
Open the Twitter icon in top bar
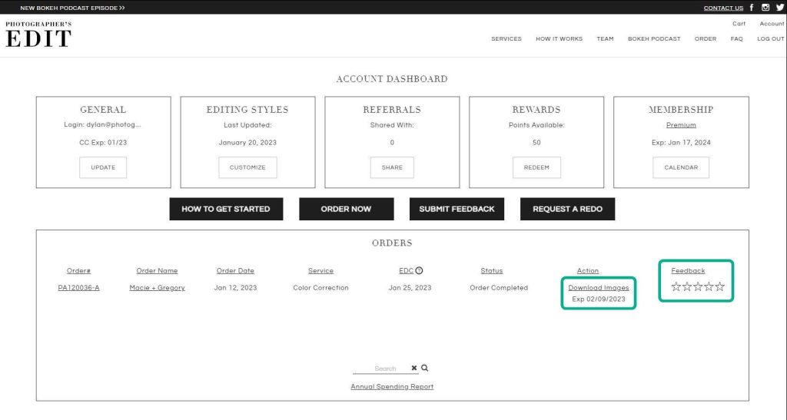point(779,8)
